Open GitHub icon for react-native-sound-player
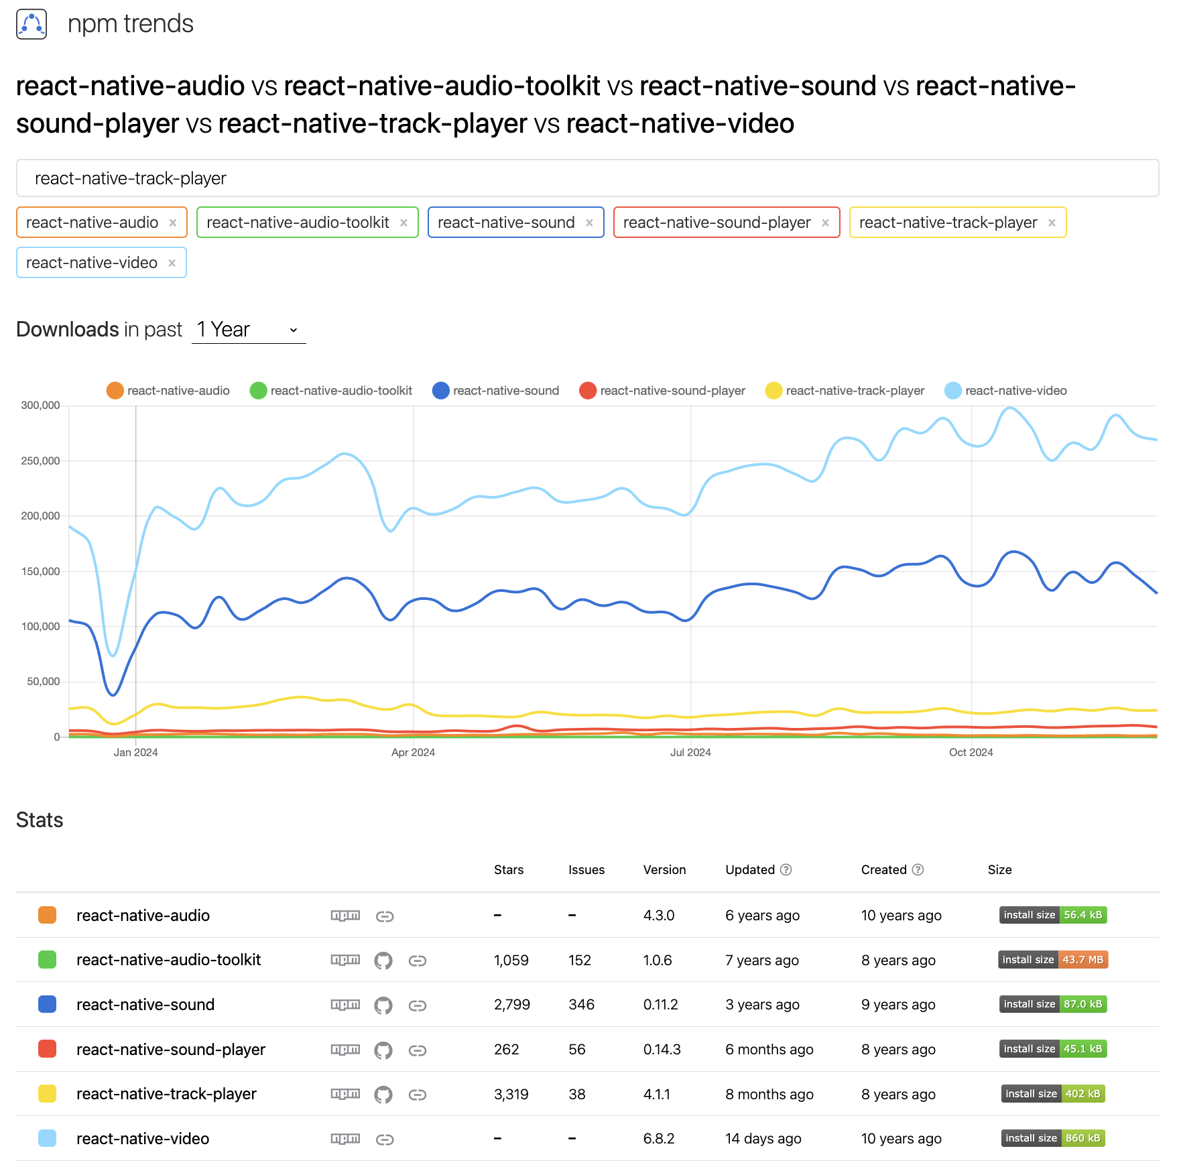This screenshot has height=1173, width=1177. [x=384, y=1049]
